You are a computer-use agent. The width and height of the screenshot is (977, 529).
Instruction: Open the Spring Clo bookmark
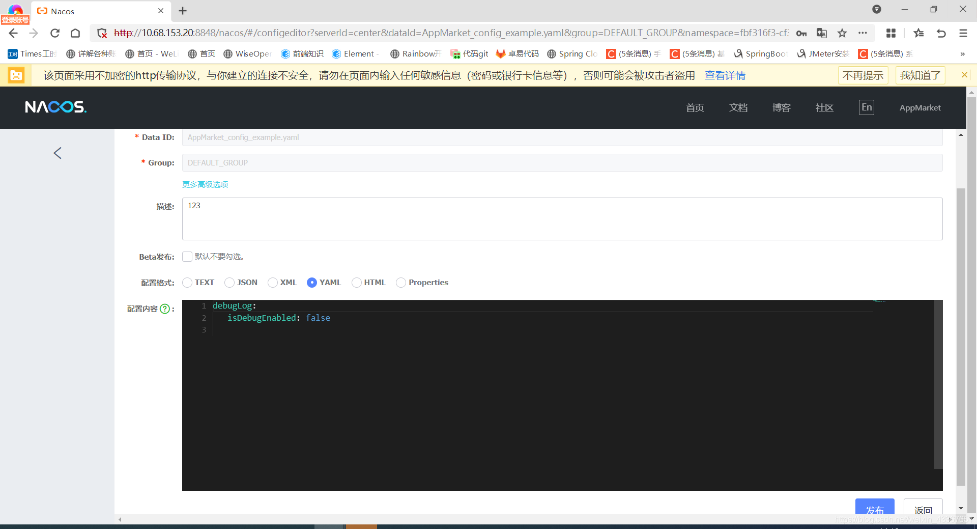(x=572, y=53)
